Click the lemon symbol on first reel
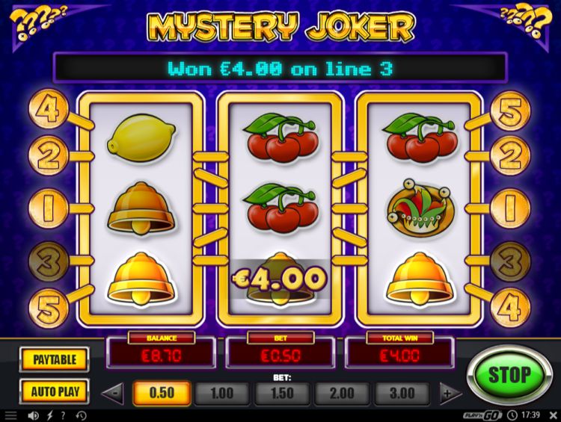 click(141, 137)
